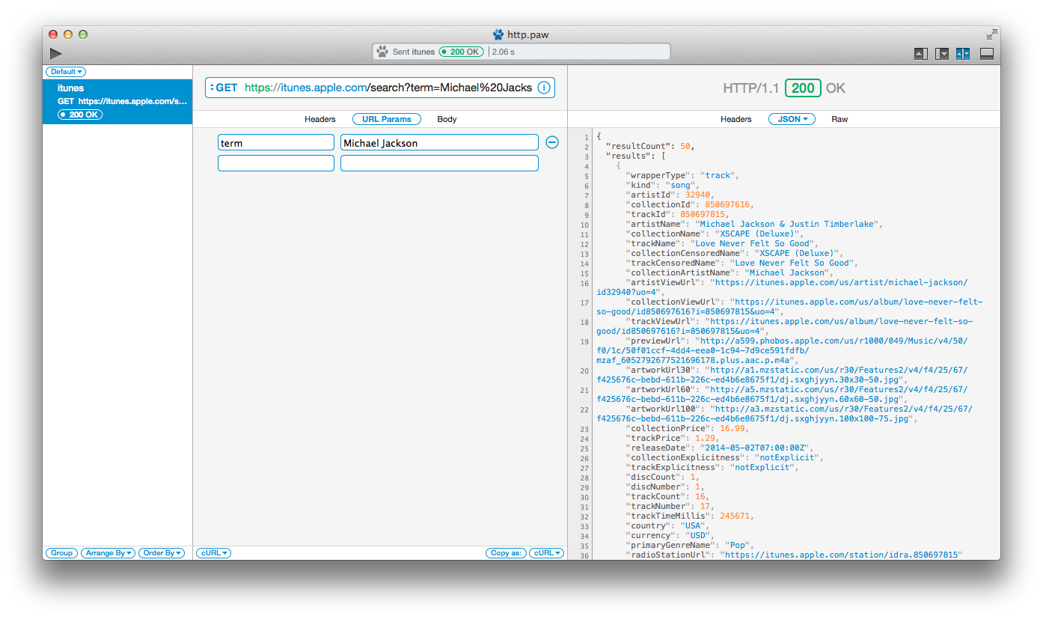Click the 2.06 s elapsed time text
This screenshot has width=1043, height=619.
pyautogui.click(x=504, y=52)
